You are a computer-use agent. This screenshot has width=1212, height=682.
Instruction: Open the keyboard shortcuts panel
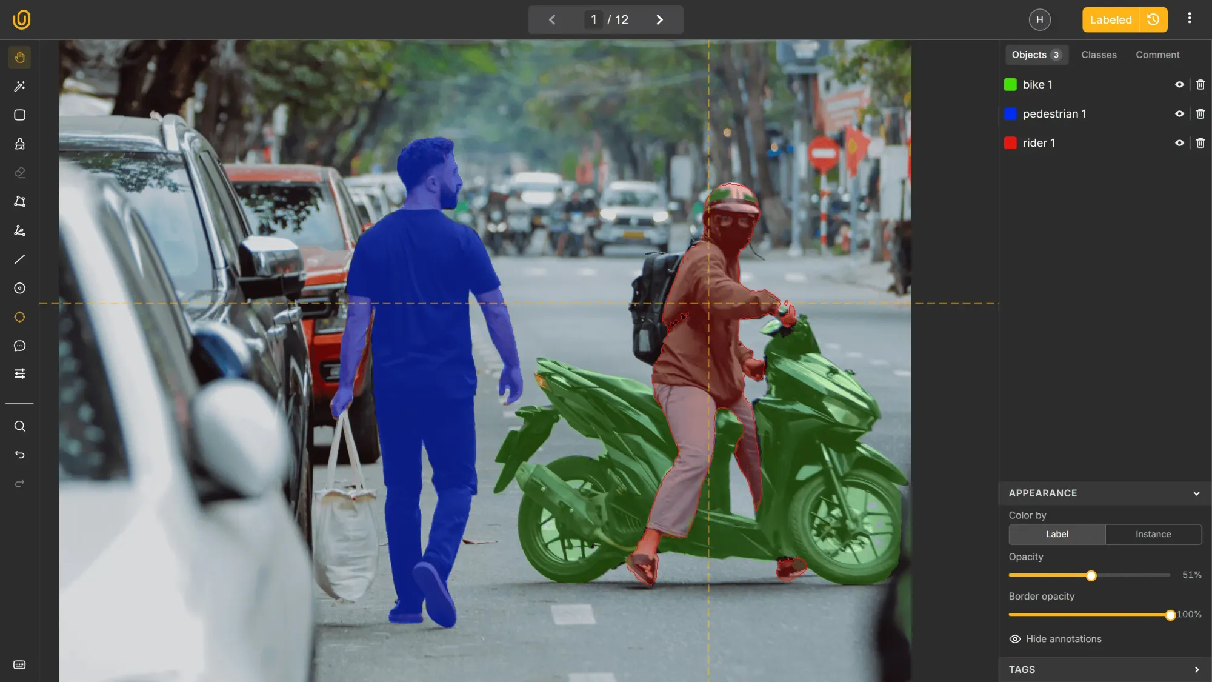tap(19, 664)
